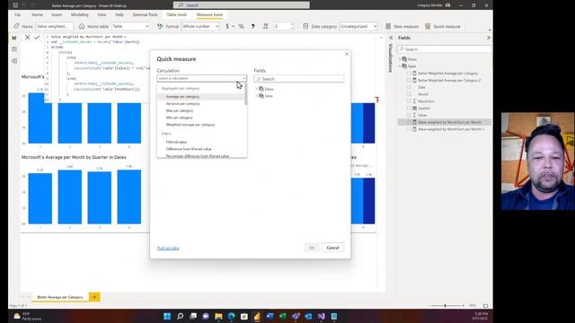575x323 pixels.
Task: Open the Format Whole number dropdown
Action: point(200,26)
